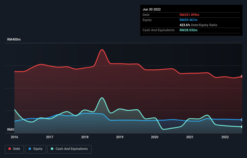
Task: Click the 2020 axis label
Action: click(x=155, y=137)
